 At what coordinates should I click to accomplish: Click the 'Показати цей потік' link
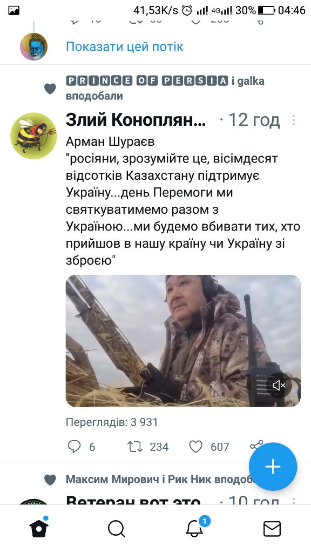tap(125, 46)
